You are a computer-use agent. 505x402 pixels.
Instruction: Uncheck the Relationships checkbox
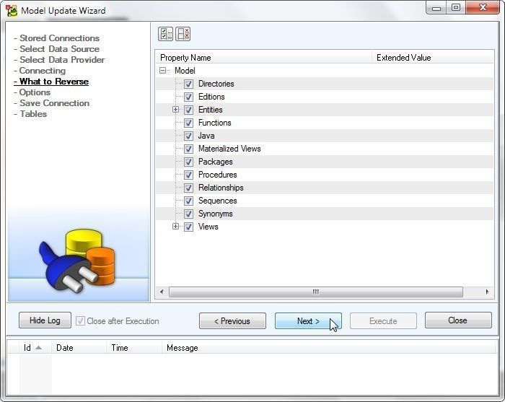(188, 188)
